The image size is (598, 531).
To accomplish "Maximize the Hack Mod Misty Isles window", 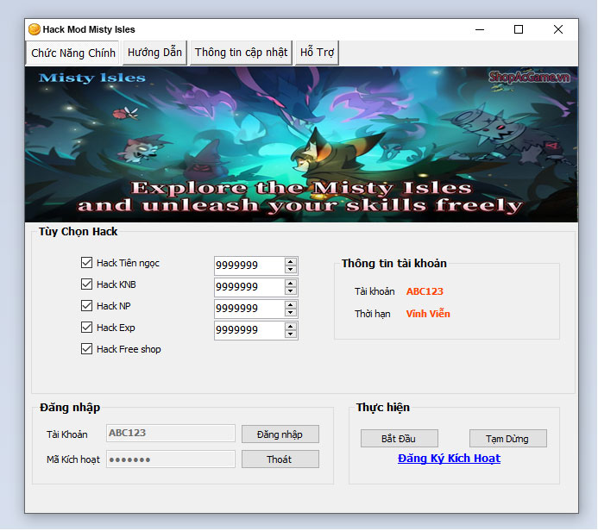I will pos(519,29).
